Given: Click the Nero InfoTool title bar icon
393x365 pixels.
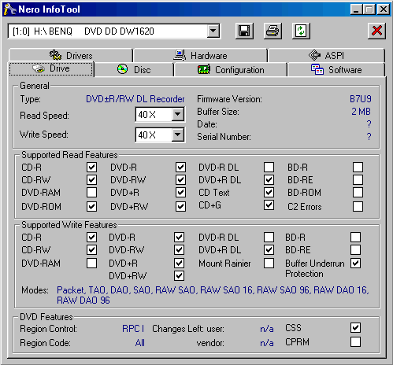Looking at the screenshot, I should tap(9, 9).
